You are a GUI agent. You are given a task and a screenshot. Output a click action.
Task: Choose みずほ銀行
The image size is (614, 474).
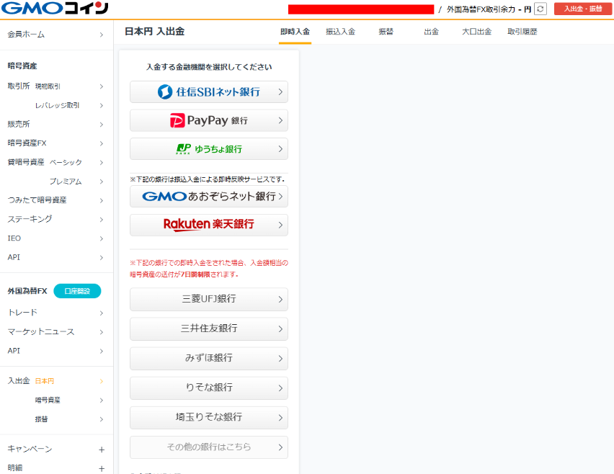tap(209, 359)
